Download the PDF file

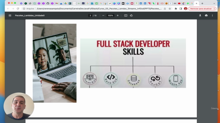pos(200,15)
